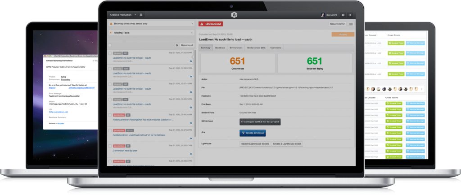The width and height of the screenshot is (461, 195).
Task: Click the cloud icon on the RoutingError row
Action: pyautogui.click(x=191, y=123)
